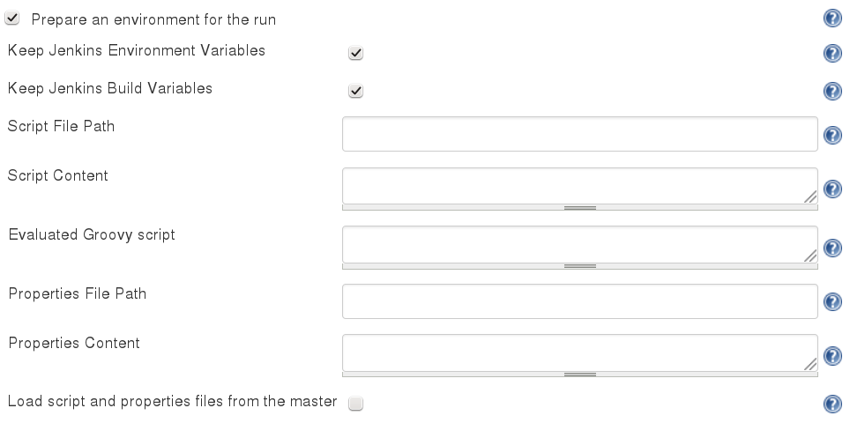Viewport: 850px width, 423px height.
Task: Uncheck Prepare an environment for the run
Action: 12,19
